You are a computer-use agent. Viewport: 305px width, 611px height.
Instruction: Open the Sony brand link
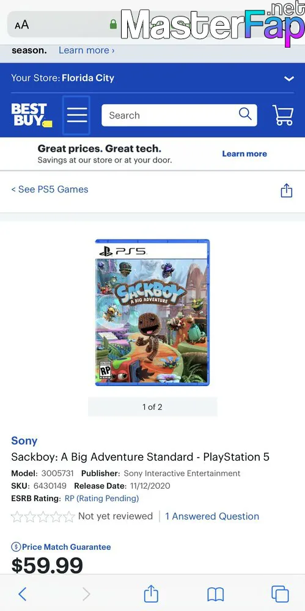click(24, 441)
